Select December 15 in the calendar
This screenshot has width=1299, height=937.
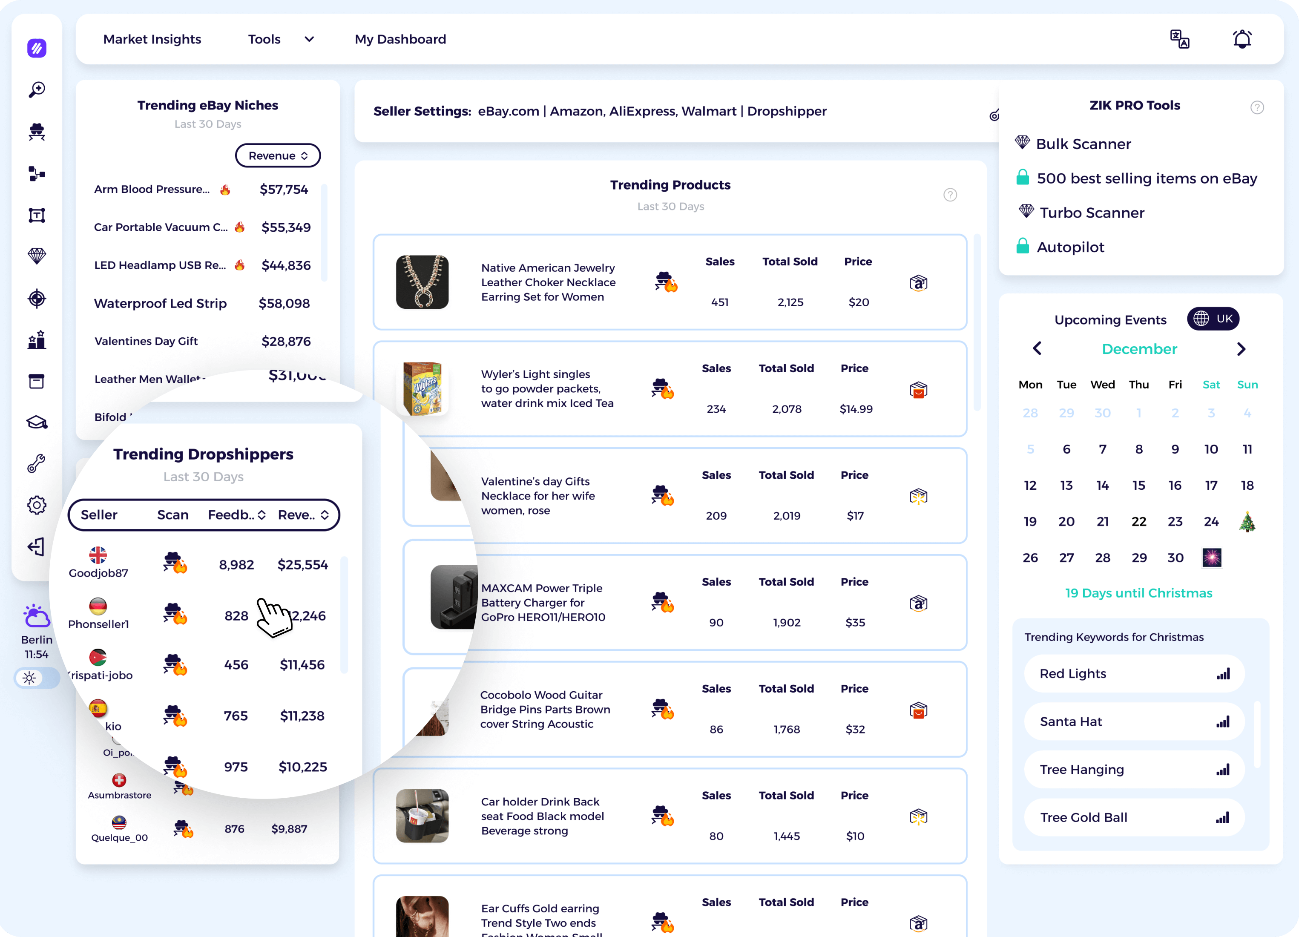[x=1138, y=485]
